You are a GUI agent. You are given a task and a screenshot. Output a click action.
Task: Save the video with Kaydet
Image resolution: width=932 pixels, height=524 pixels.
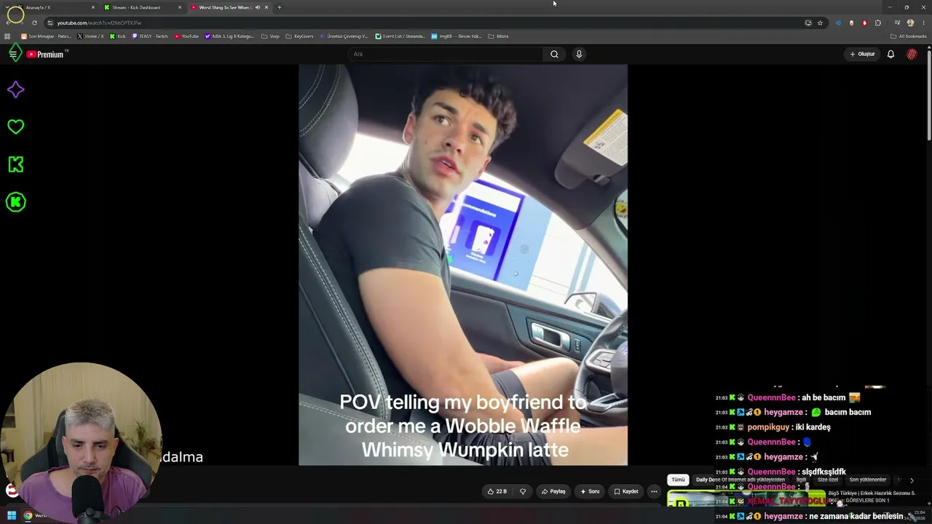pos(626,491)
